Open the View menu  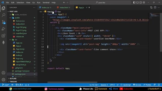[x=28, y=3]
